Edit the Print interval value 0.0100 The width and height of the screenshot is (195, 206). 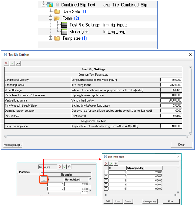coord(171,116)
